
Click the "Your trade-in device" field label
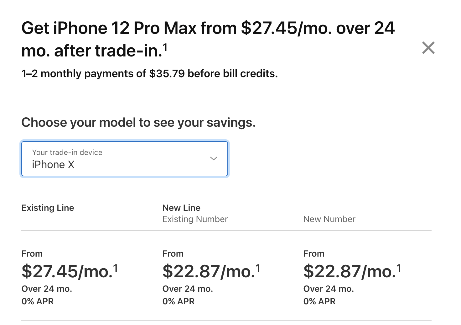coord(67,152)
